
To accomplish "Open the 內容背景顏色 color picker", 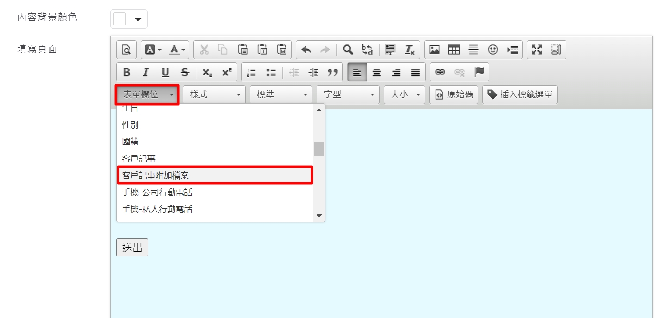I will pos(129,19).
